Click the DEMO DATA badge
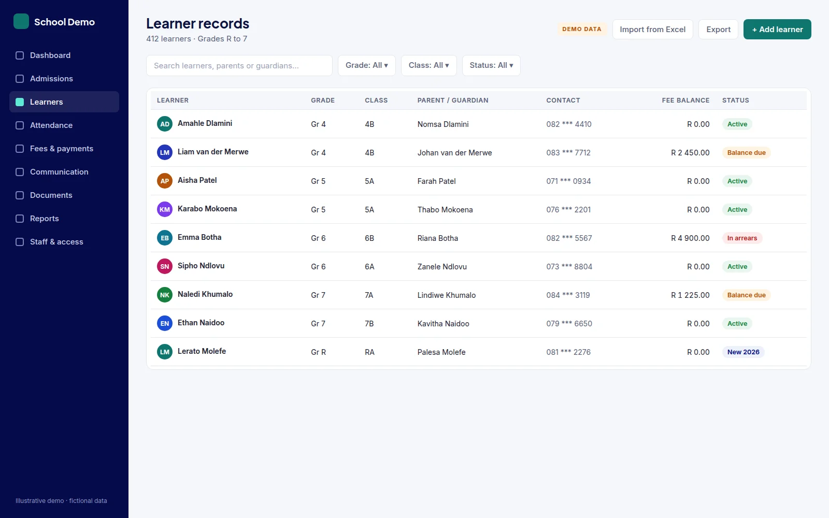 pos(582,29)
